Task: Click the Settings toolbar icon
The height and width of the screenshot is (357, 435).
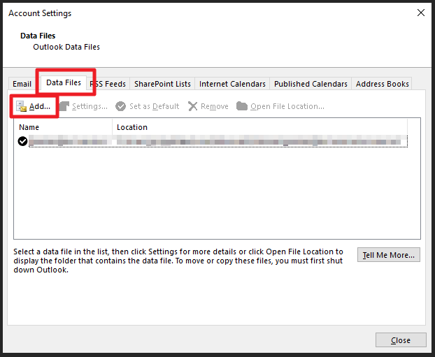Action: [64, 106]
